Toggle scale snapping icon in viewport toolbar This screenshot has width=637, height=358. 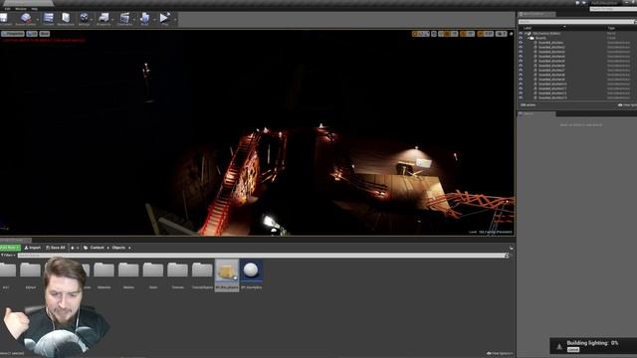[x=480, y=34]
